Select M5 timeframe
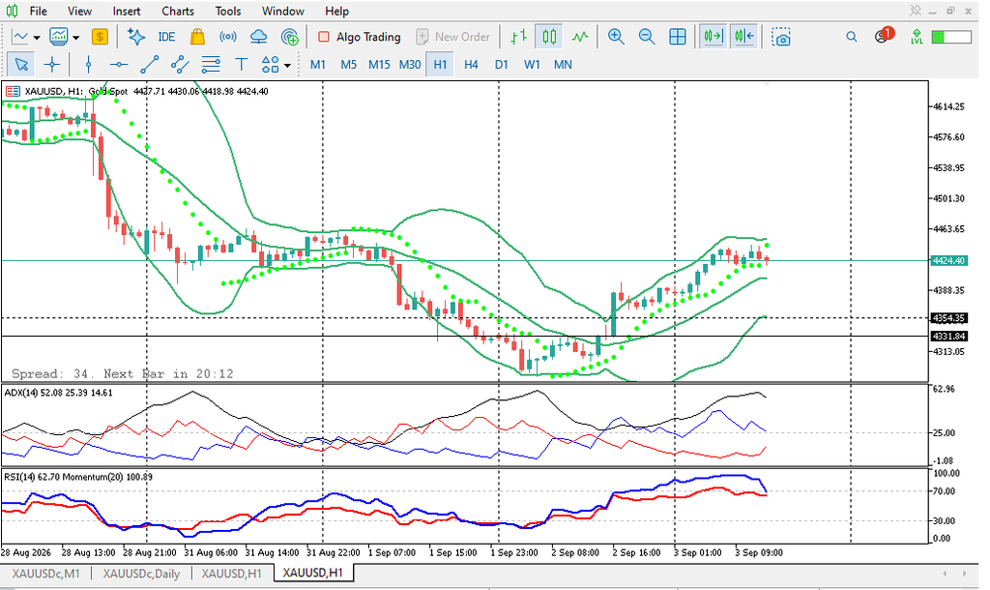Image resolution: width=990 pixels, height=590 pixels. 348,65
